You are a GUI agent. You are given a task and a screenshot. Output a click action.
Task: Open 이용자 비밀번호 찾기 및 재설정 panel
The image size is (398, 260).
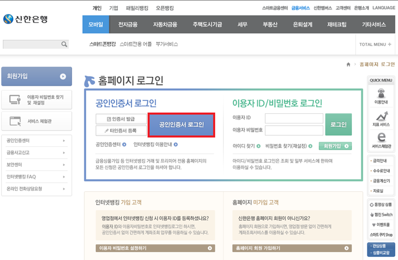click(37, 100)
